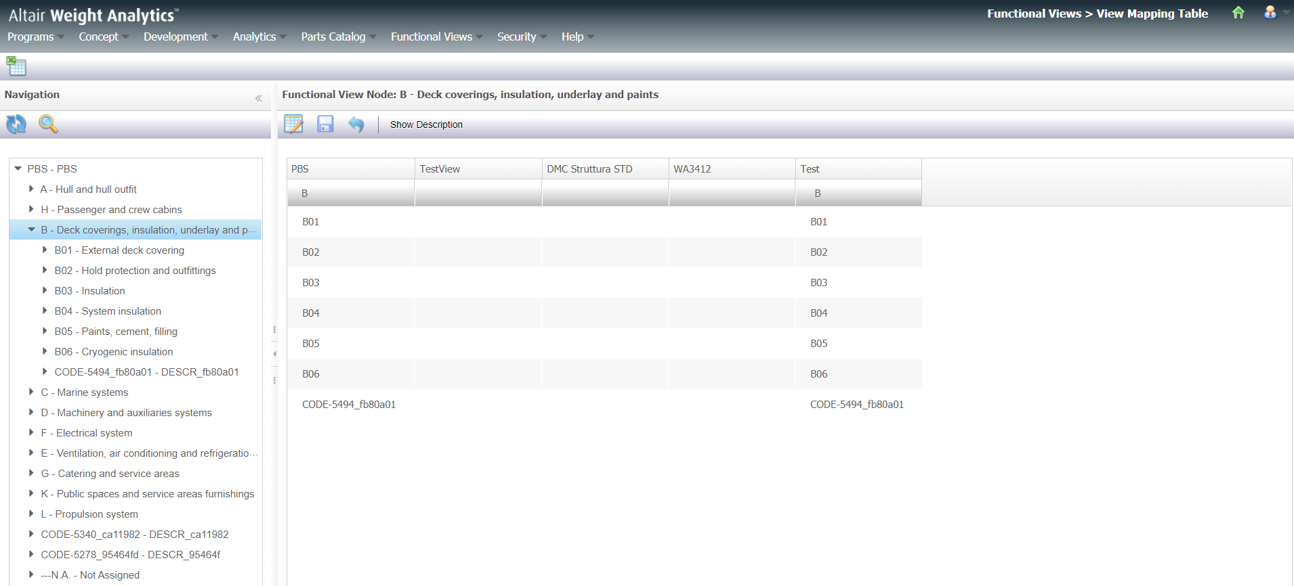Viewport: 1294px width, 586px height.
Task: Open the Functional Views menu
Action: click(x=432, y=37)
